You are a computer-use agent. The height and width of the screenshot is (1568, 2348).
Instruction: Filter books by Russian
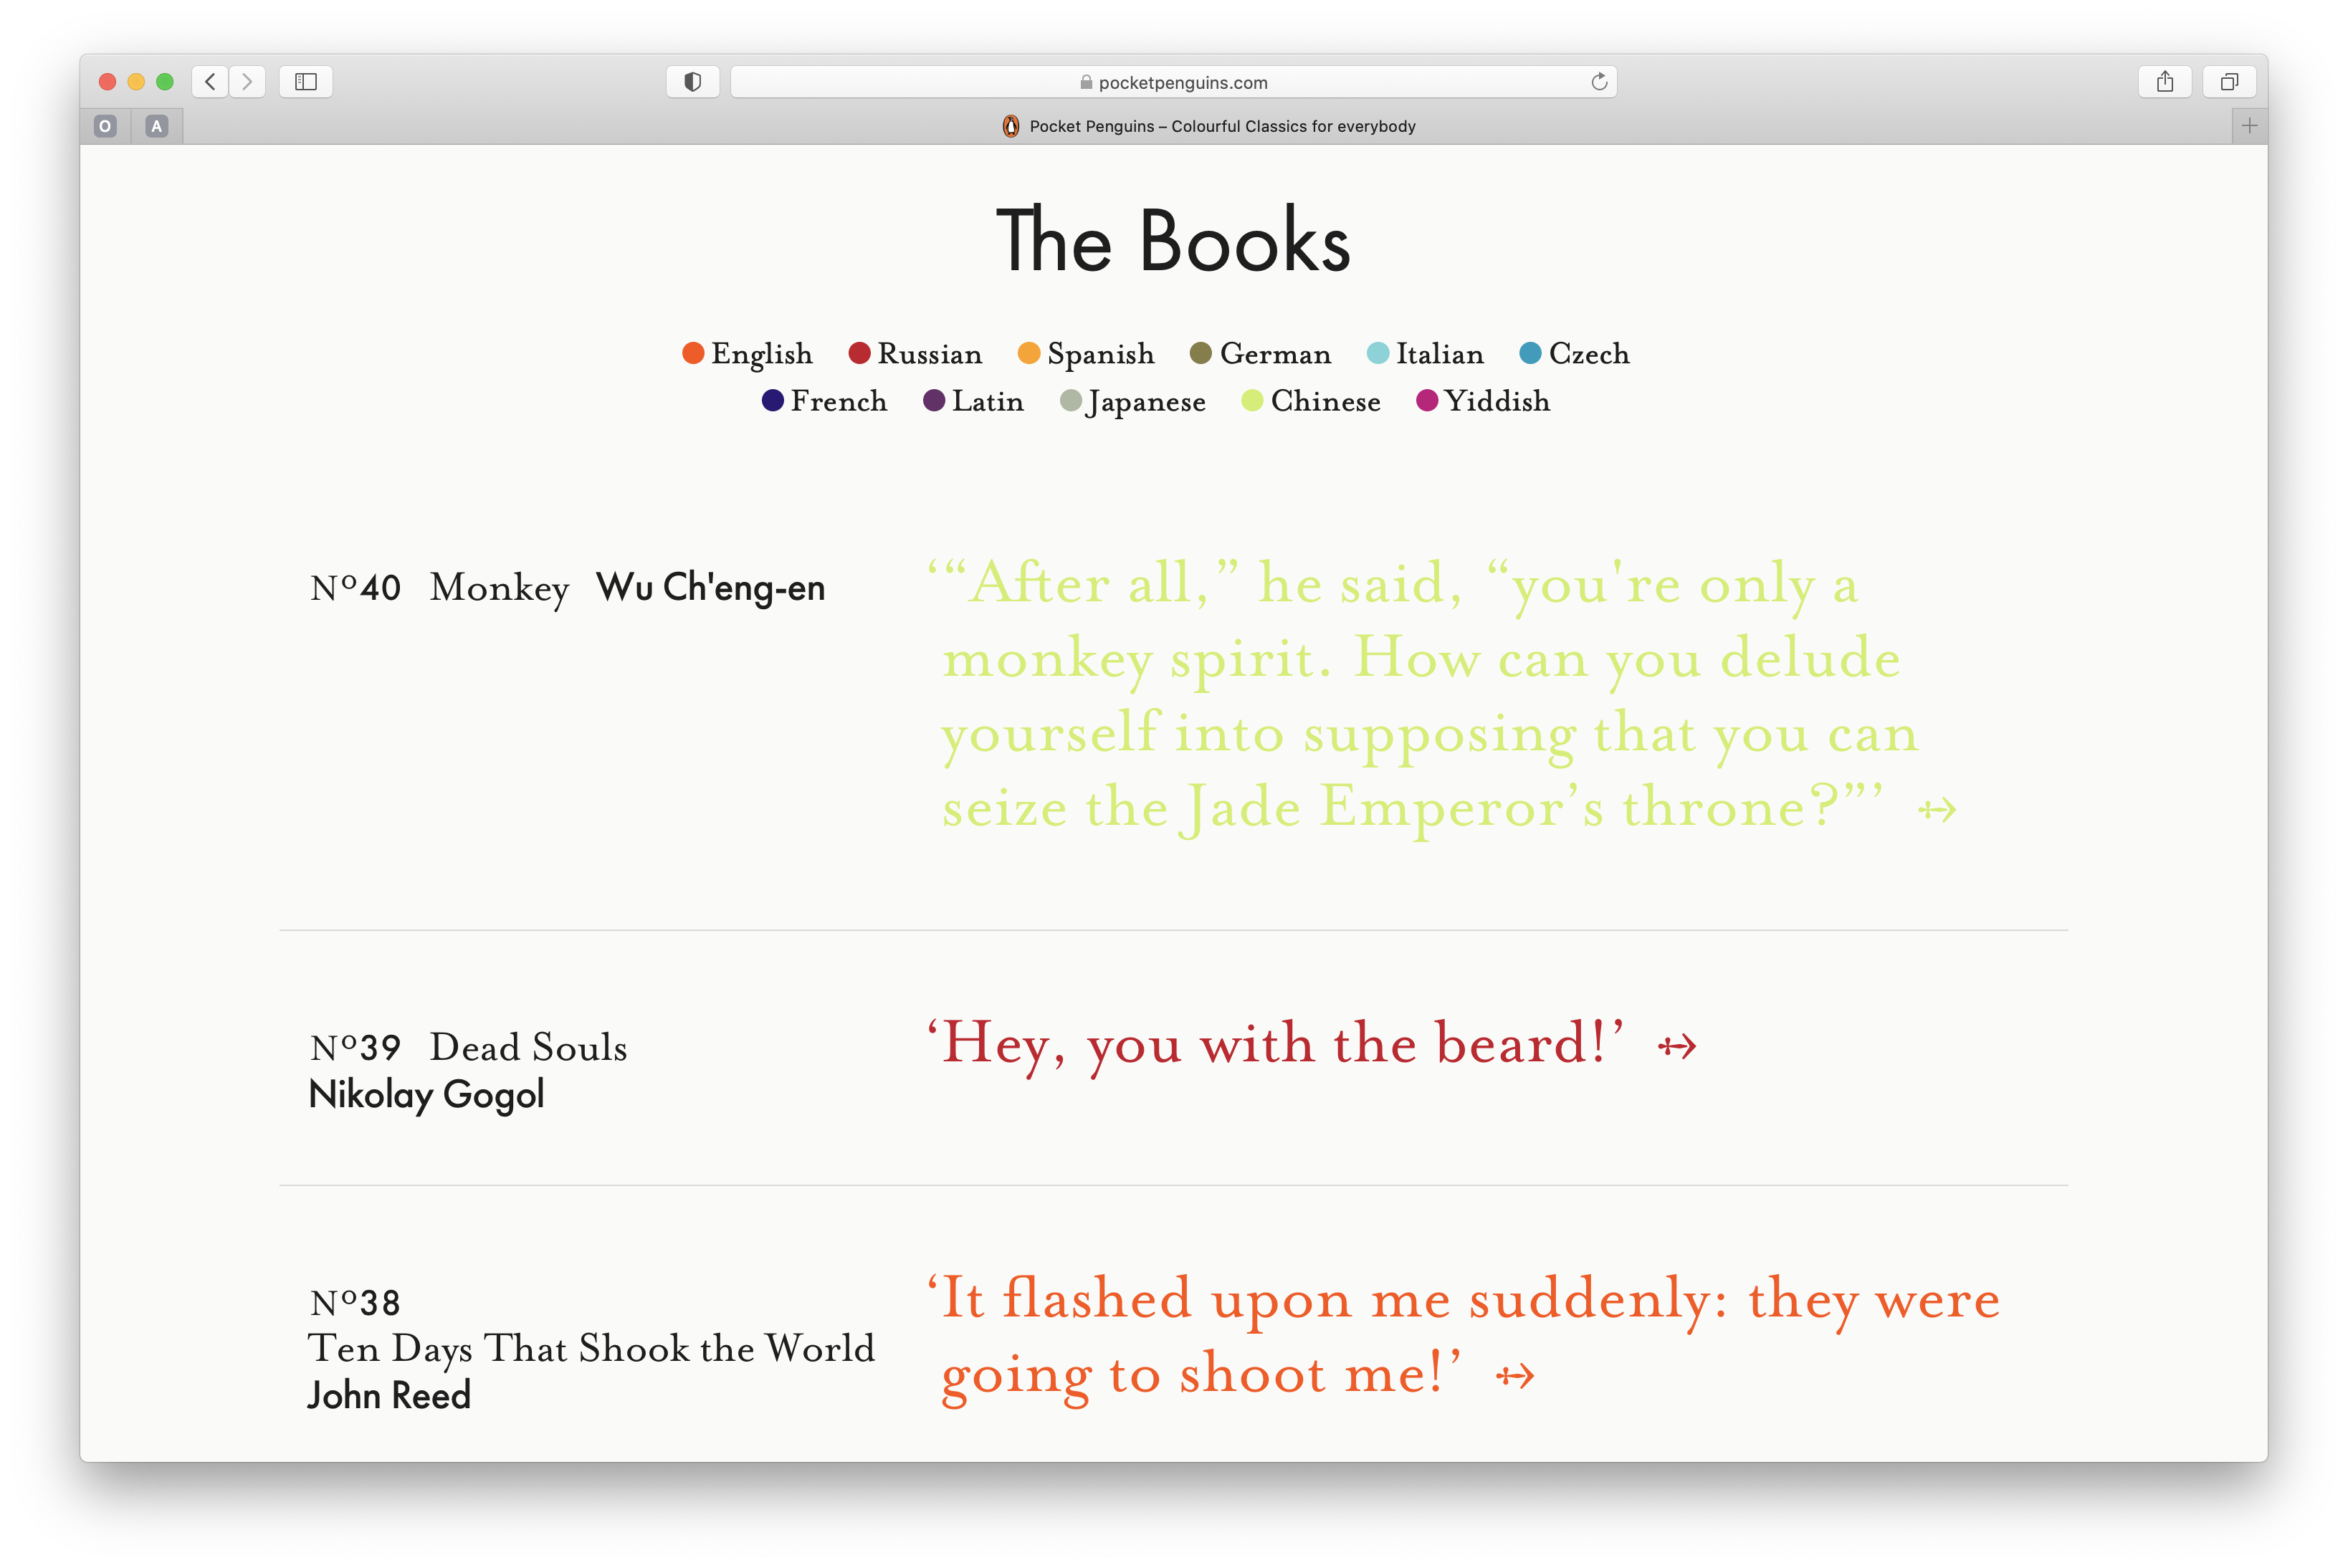point(915,354)
